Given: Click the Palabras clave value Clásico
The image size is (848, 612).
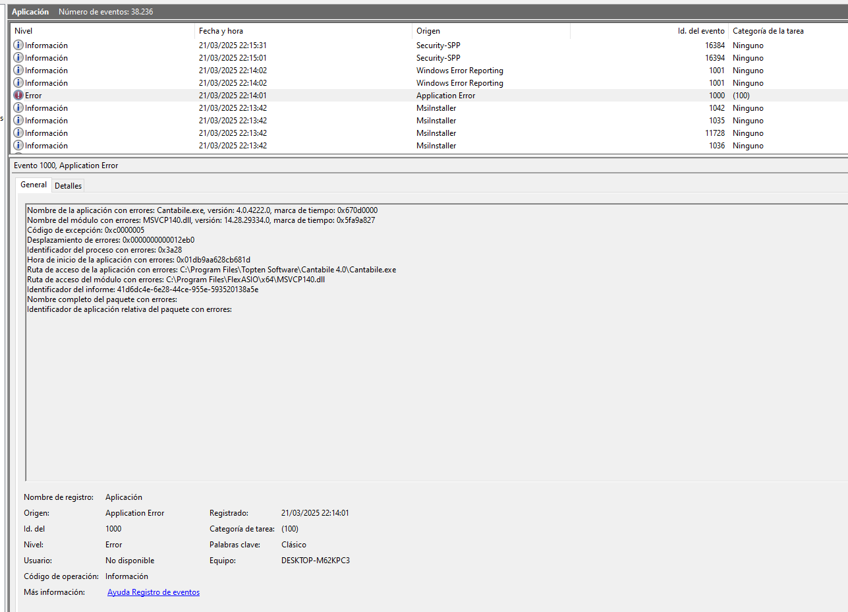Looking at the screenshot, I should [x=294, y=545].
